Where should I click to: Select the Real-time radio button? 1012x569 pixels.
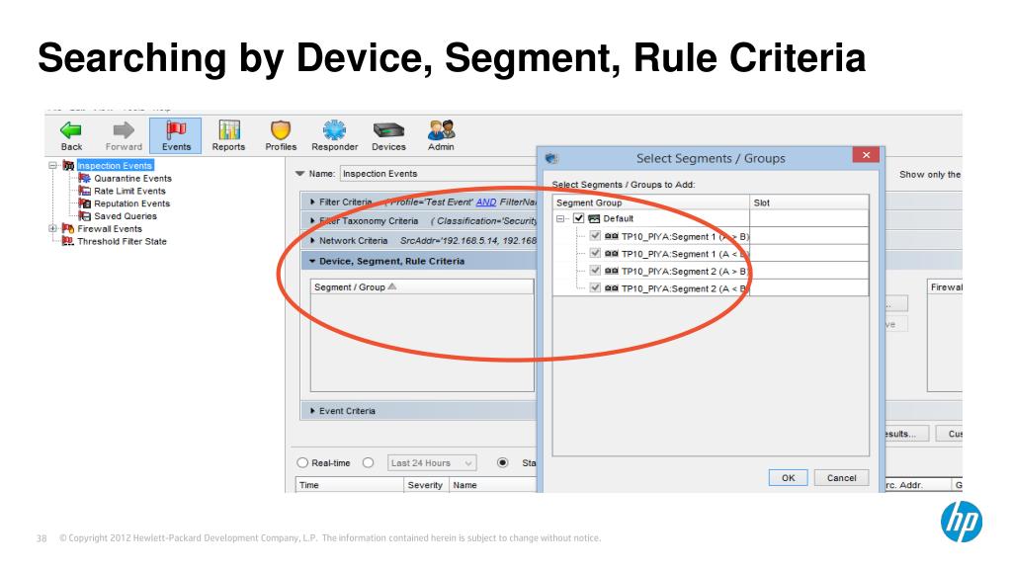pyautogui.click(x=302, y=462)
